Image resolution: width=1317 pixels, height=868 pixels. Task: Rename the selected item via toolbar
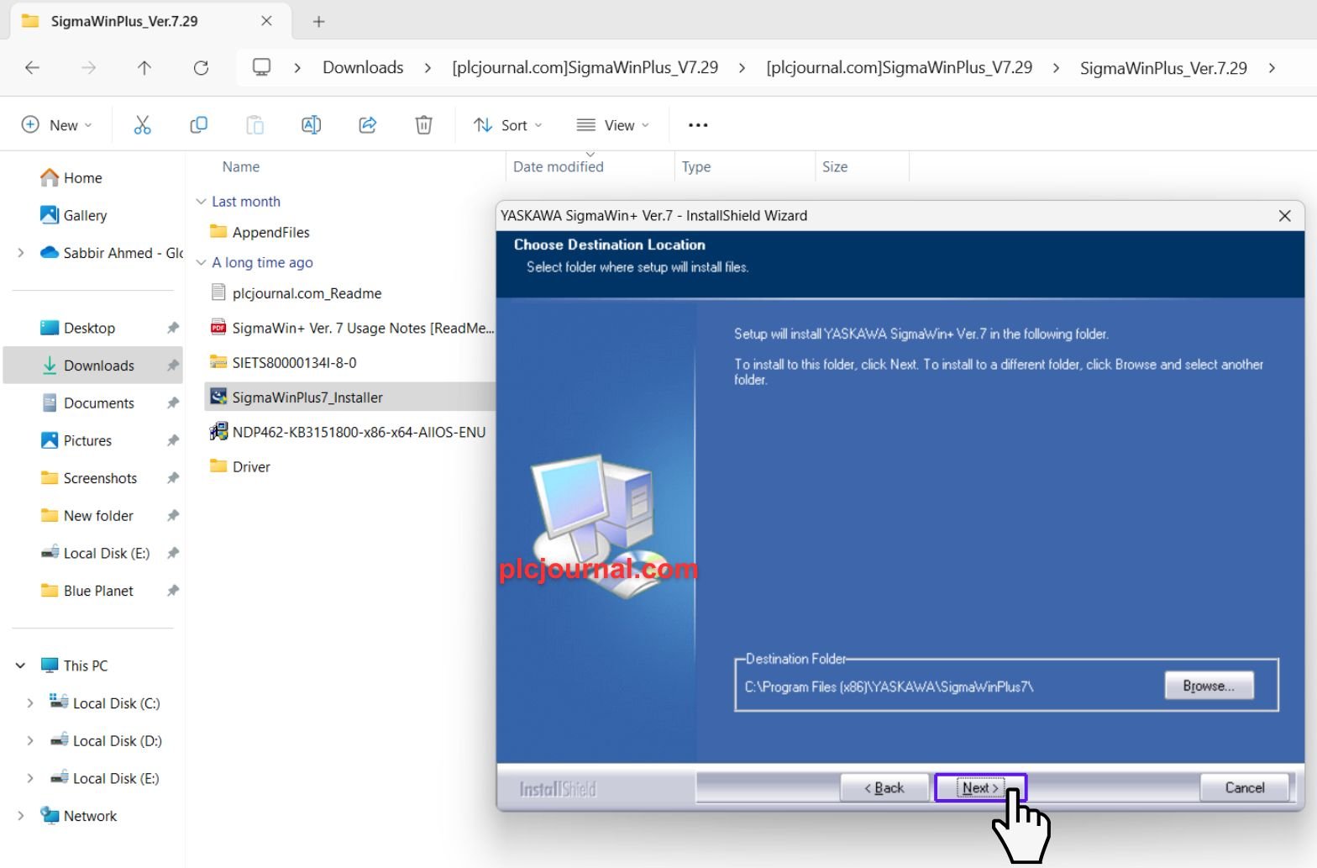click(x=311, y=125)
